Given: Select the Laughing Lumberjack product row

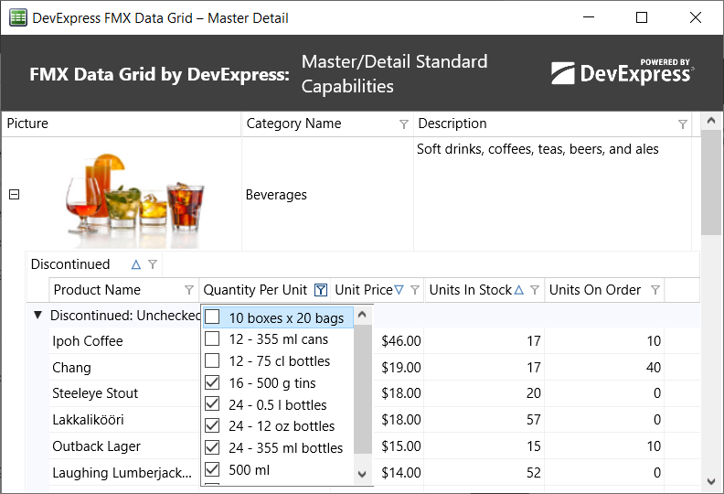Looking at the screenshot, I should coord(124,473).
